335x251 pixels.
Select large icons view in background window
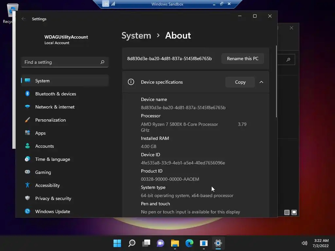tap(294, 212)
